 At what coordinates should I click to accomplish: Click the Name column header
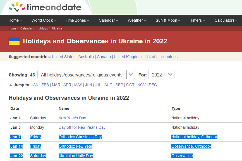(x=64, y=108)
